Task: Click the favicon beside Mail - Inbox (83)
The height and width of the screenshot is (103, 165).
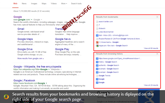Action: (97, 36)
